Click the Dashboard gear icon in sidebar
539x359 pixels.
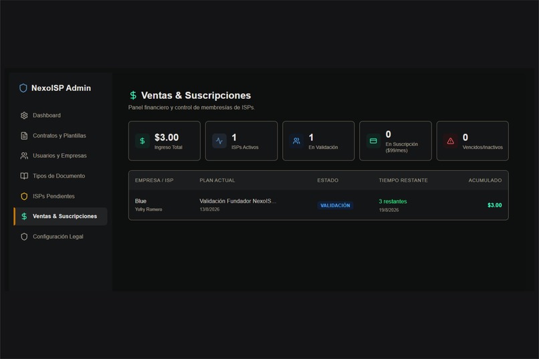pyautogui.click(x=24, y=116)
